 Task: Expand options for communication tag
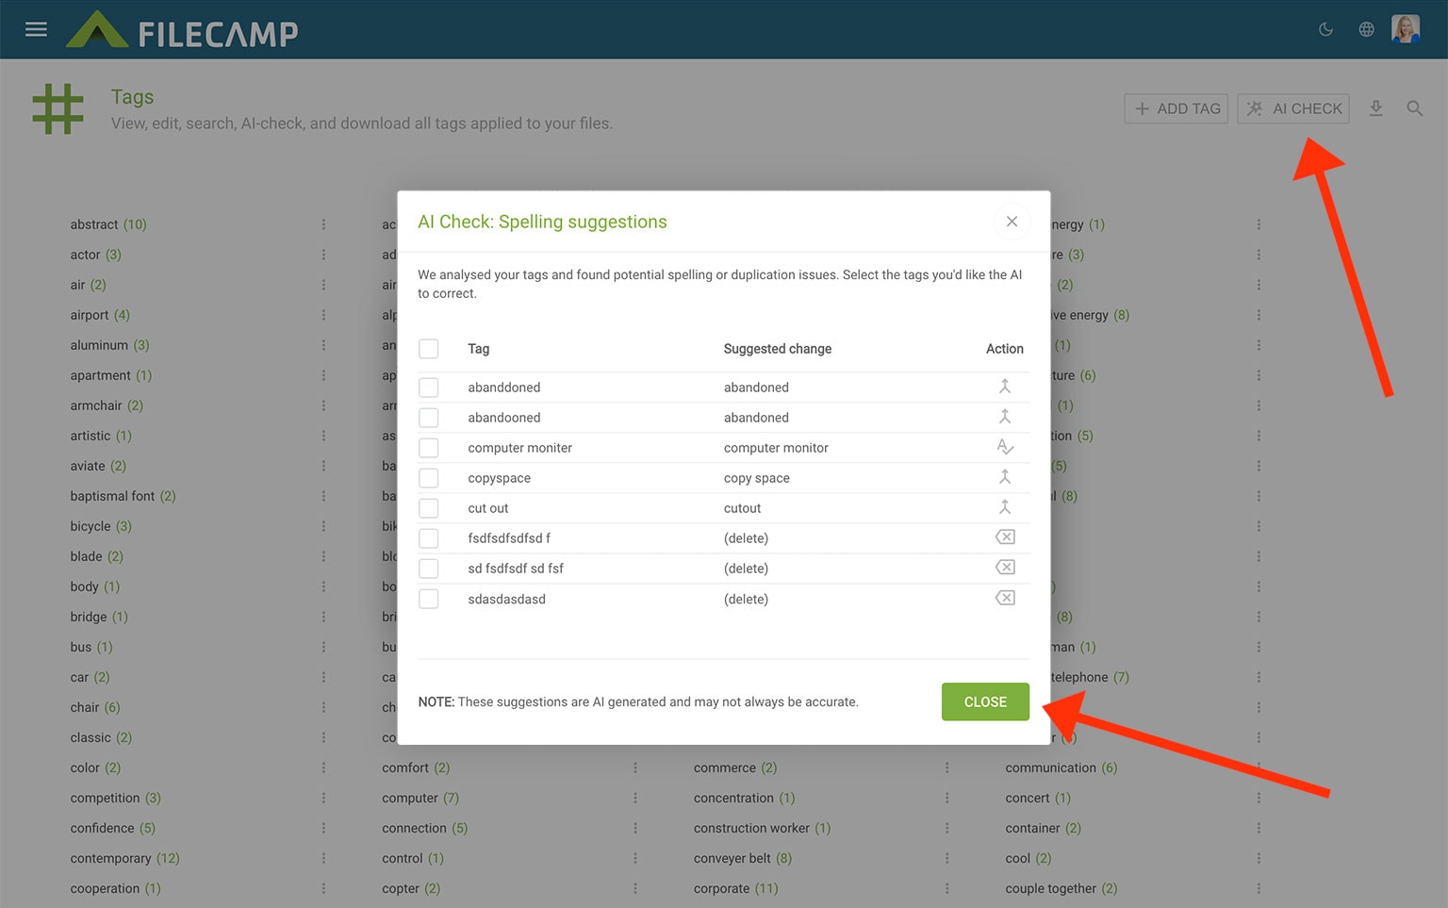pos(1259,768)
